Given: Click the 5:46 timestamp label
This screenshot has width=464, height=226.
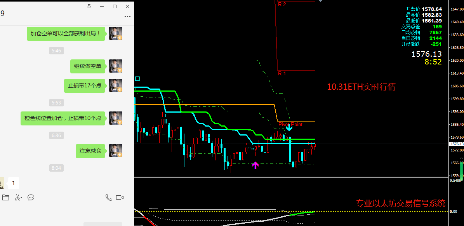Looking at the screenshot, I should (x=56, y=51).
